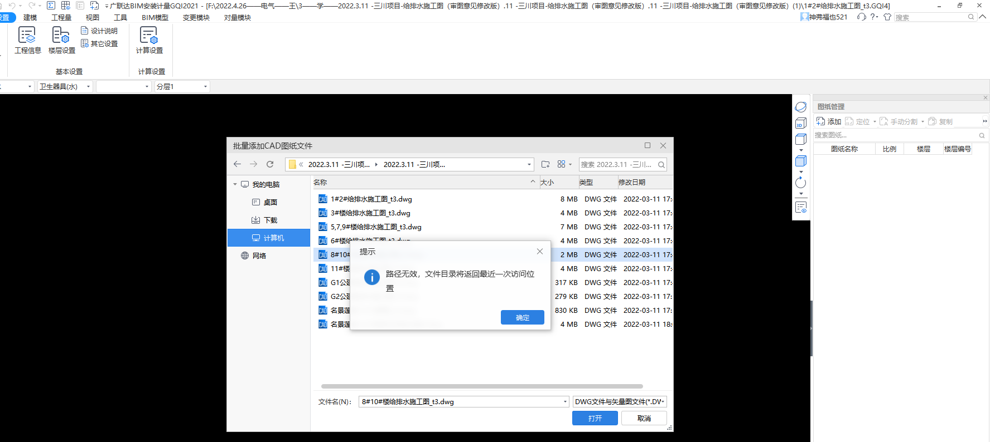Sort files by 修改日期 column
The width and height of the screenshot is (990, 442).
[644, 182]
